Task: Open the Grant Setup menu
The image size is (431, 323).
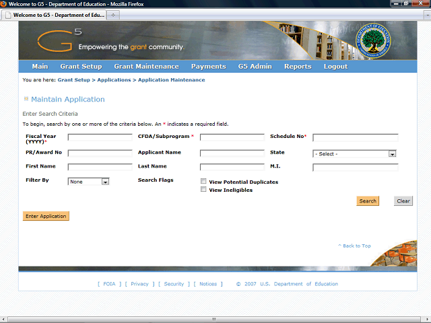Action: [x=81, y=67]
